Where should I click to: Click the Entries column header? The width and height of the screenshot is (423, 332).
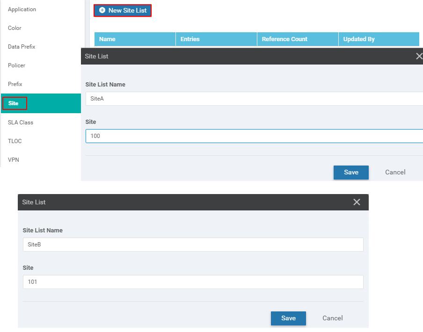(x=216, y=39)
